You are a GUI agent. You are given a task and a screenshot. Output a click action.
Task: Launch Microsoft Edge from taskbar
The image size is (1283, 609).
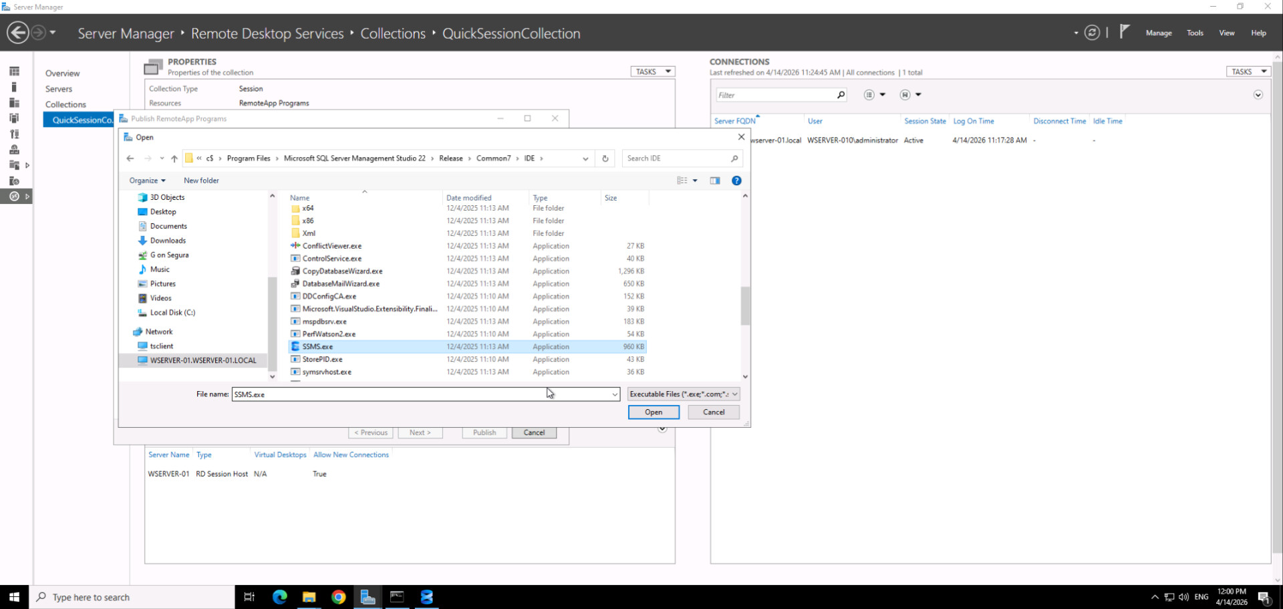279,597
